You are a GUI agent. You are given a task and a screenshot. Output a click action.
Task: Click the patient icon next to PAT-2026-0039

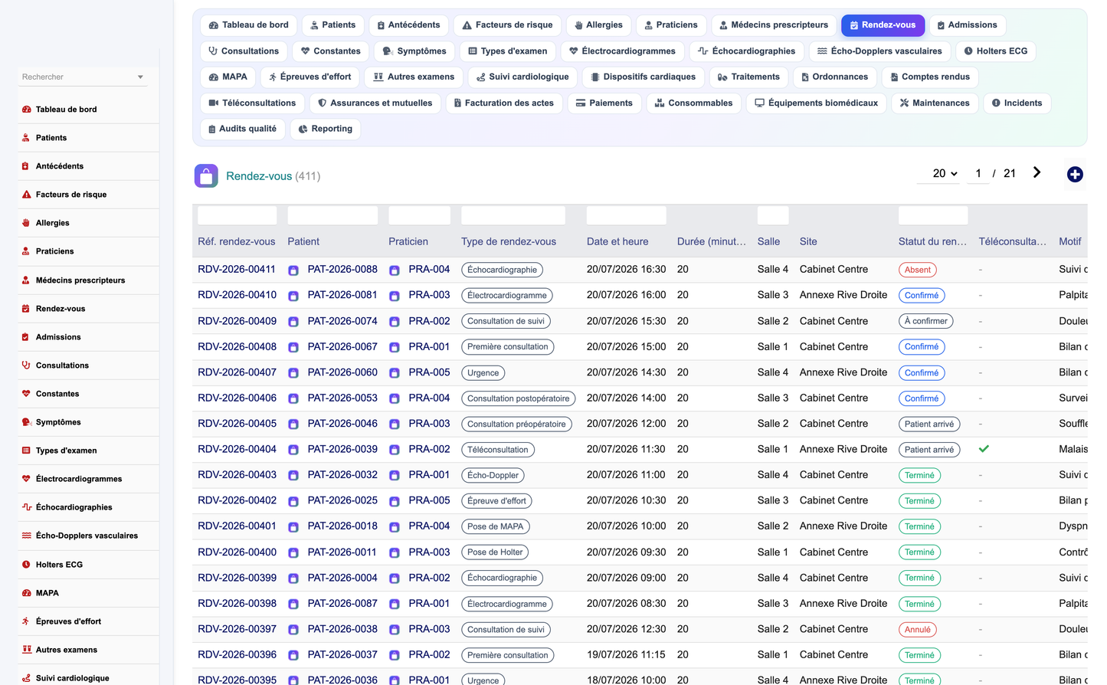pyautogui.click(x=293, y=450)
